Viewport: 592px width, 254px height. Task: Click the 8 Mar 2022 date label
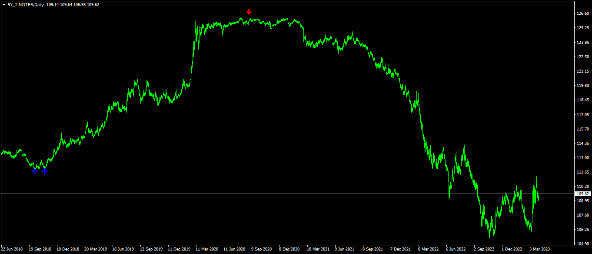point(429,249)
